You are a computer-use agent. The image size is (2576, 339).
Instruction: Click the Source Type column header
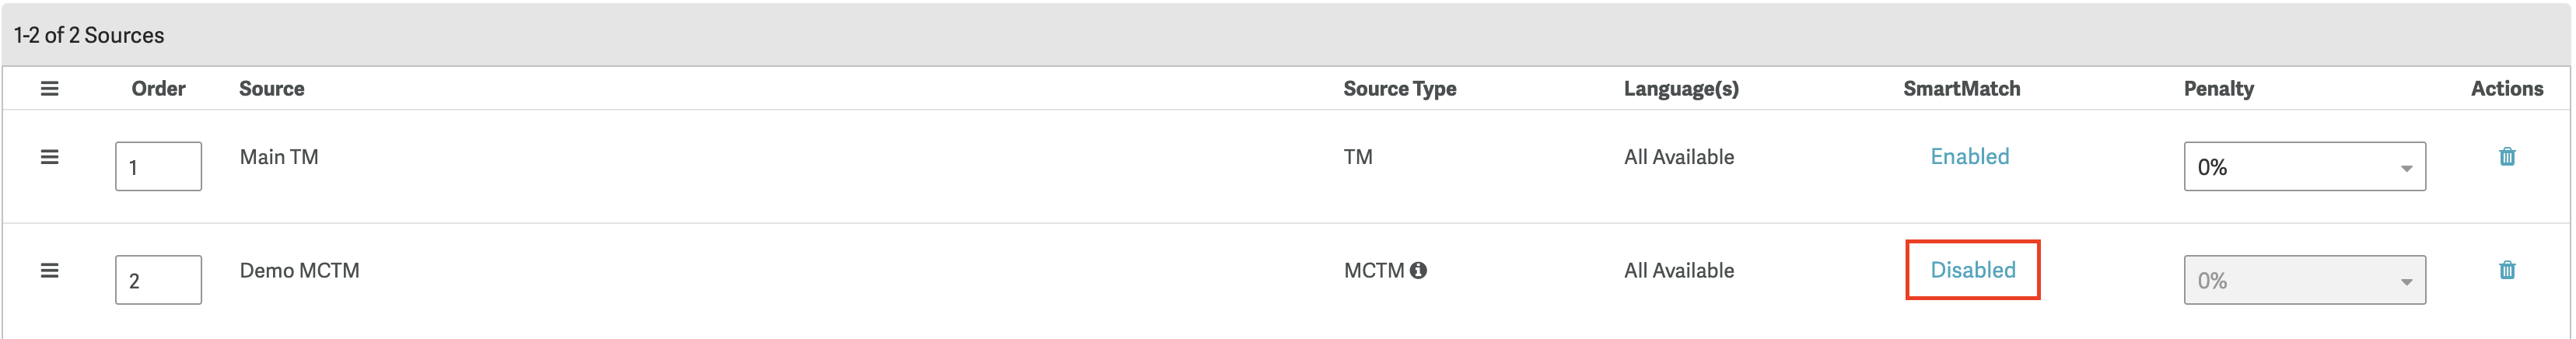coord(1399,89)
